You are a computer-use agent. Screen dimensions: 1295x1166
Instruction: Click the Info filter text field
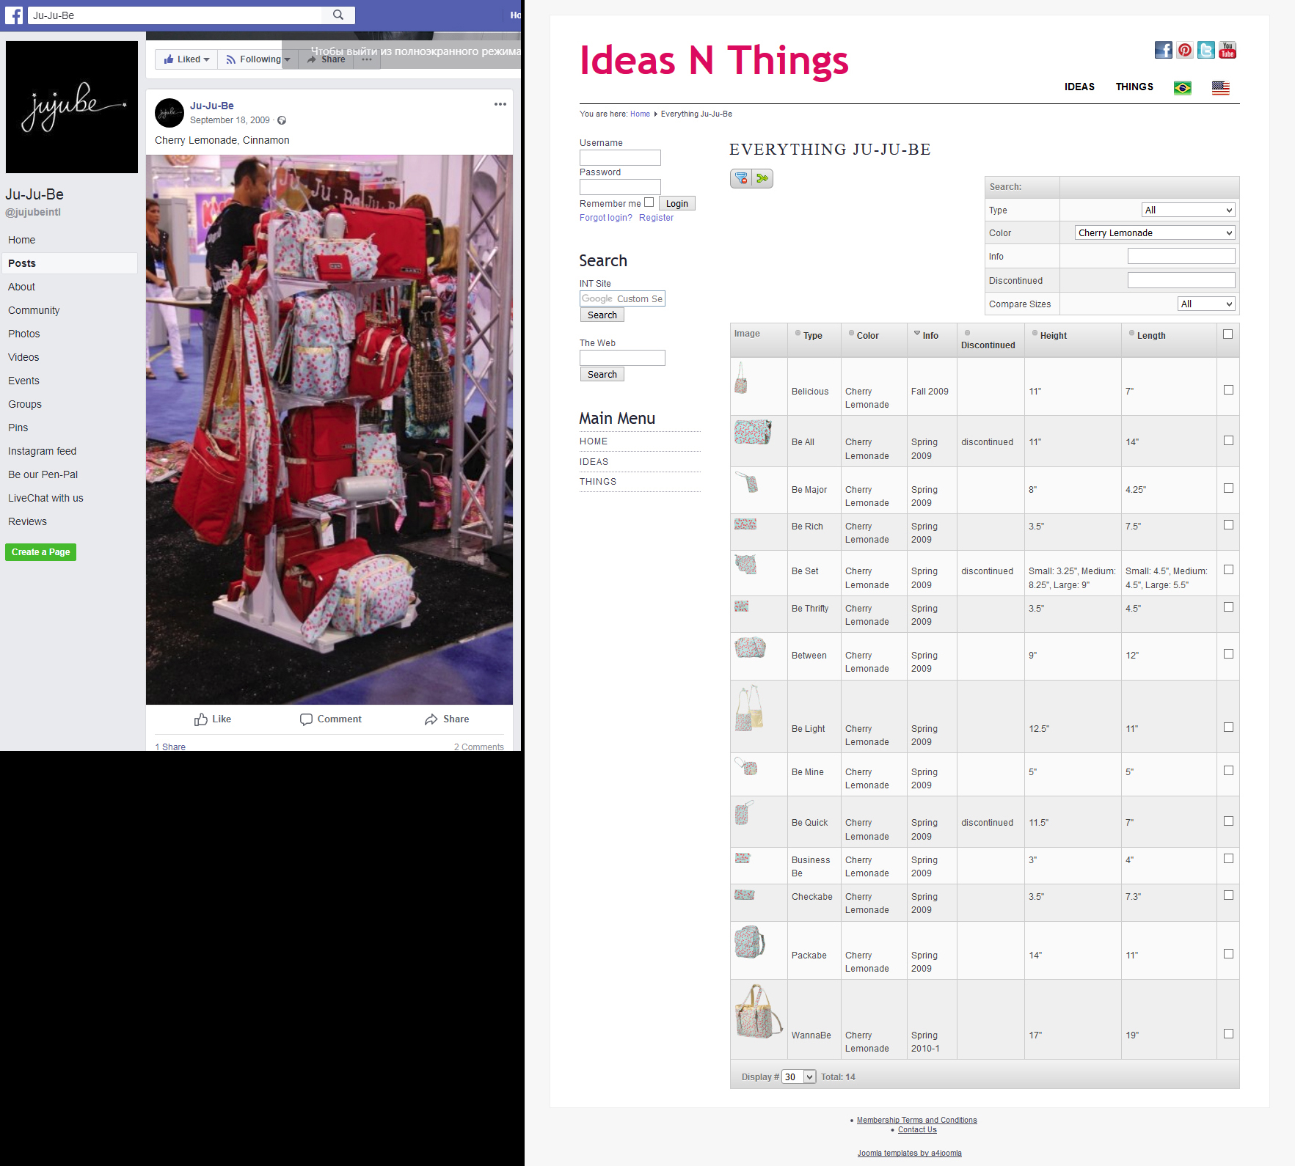pos(1181,256)
